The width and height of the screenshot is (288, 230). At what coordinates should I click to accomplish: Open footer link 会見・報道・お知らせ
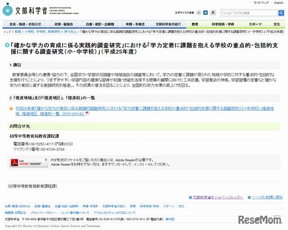coord(17,206)
